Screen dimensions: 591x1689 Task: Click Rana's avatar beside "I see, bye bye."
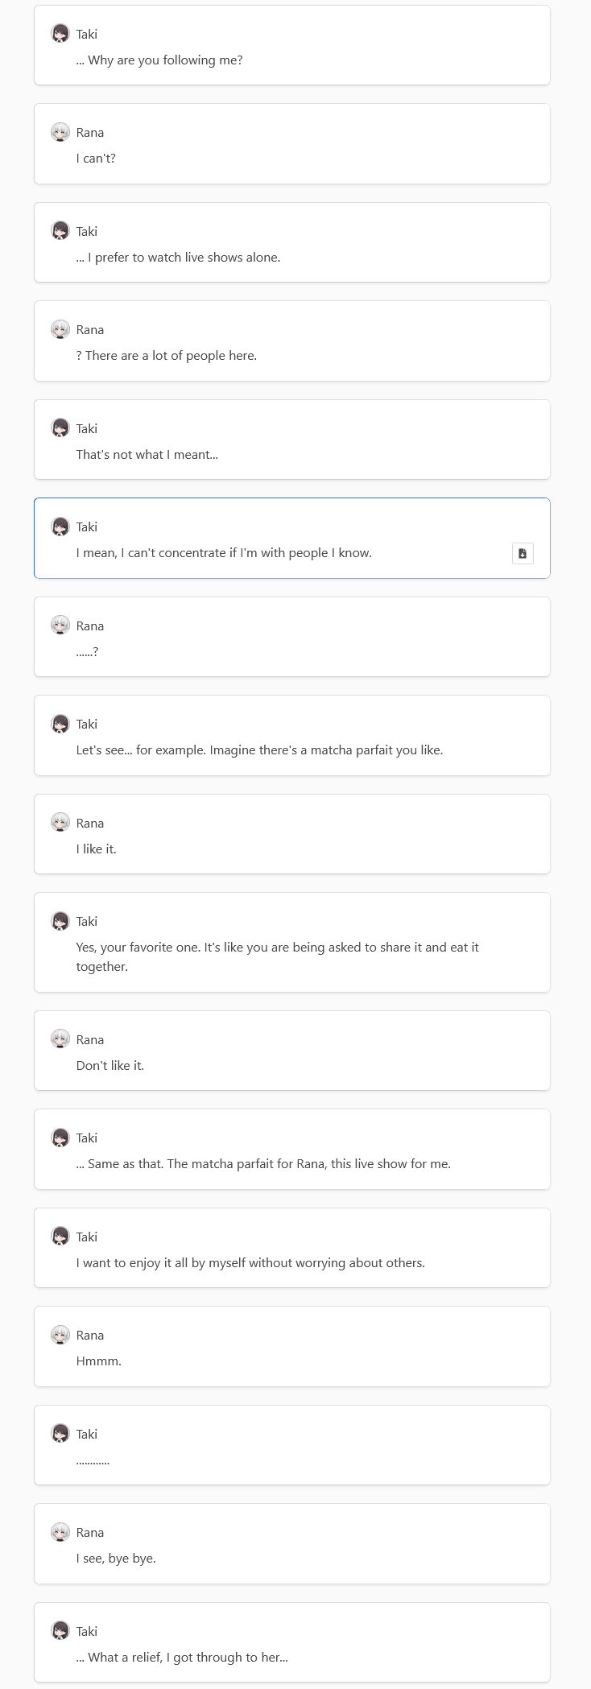point(60,1532)
